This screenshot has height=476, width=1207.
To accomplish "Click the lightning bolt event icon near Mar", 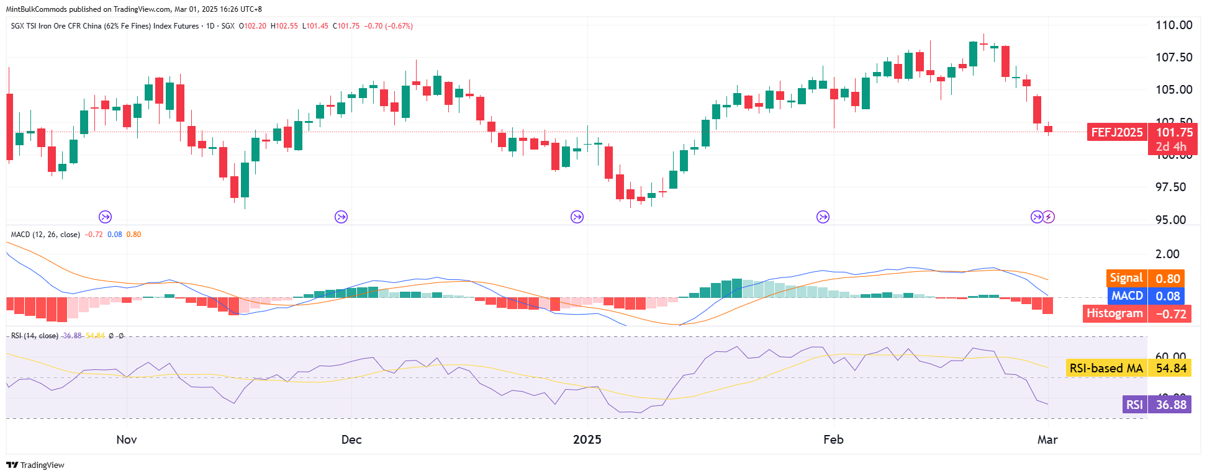I will click(1049, 217).
